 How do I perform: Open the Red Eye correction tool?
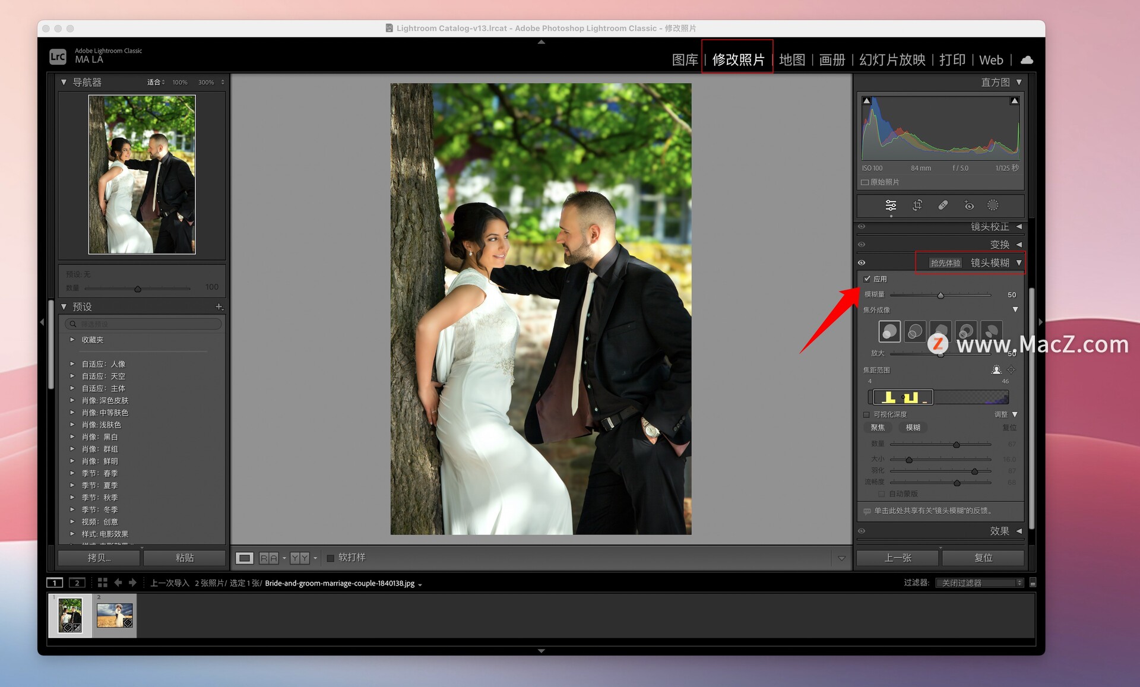click(x=968, y=205)
